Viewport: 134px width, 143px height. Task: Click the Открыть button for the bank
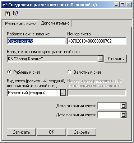click(x=116, y=59)
